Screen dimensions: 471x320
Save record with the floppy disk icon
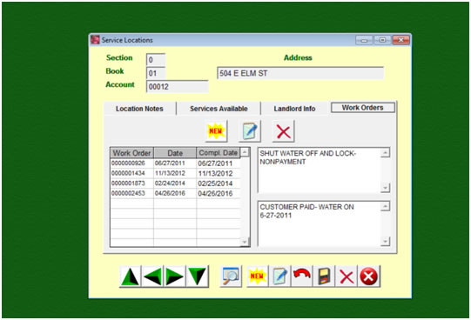[324, 277]
